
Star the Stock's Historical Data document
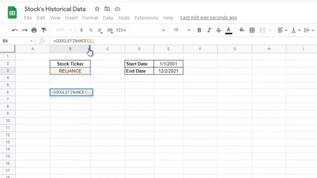pos(97,9)
